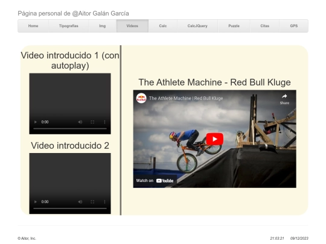Open the YouTube video title link

coord(186,98)
